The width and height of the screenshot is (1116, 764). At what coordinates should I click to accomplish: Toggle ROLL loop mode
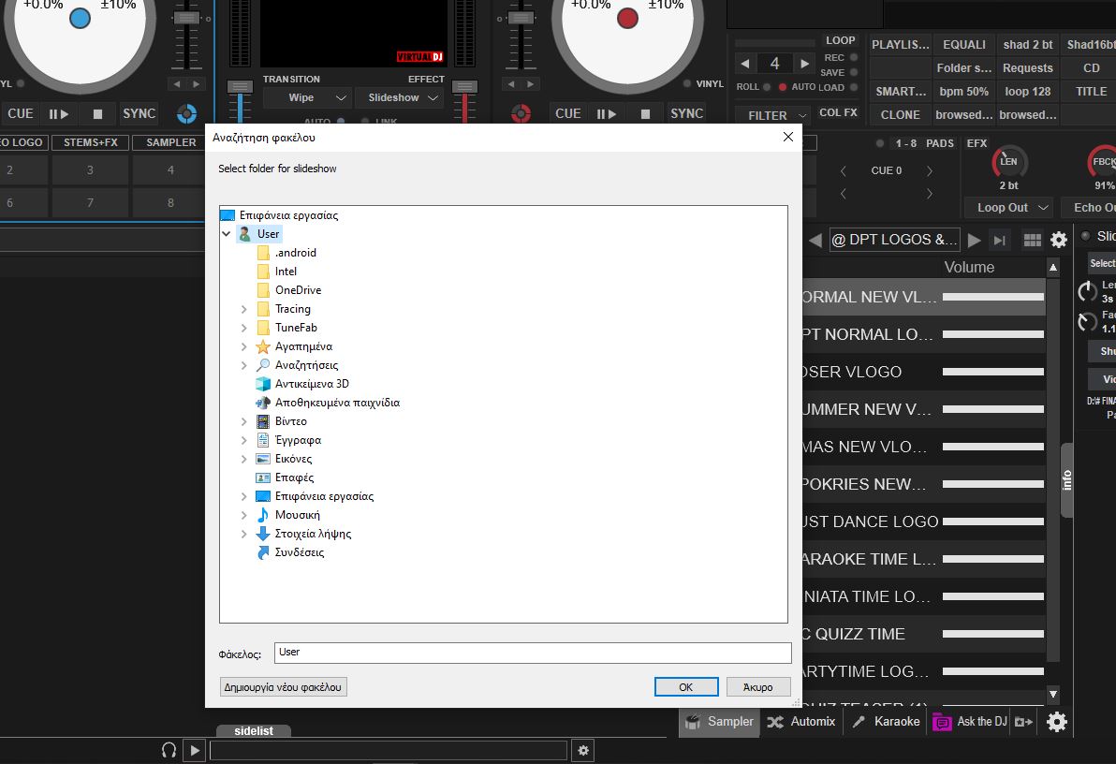click(x=753, y=87)
